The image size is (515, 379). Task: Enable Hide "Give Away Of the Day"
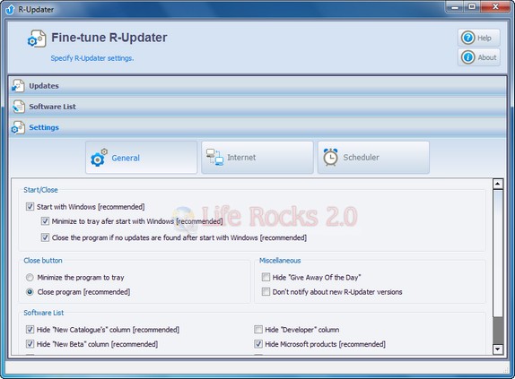point(266,278)
